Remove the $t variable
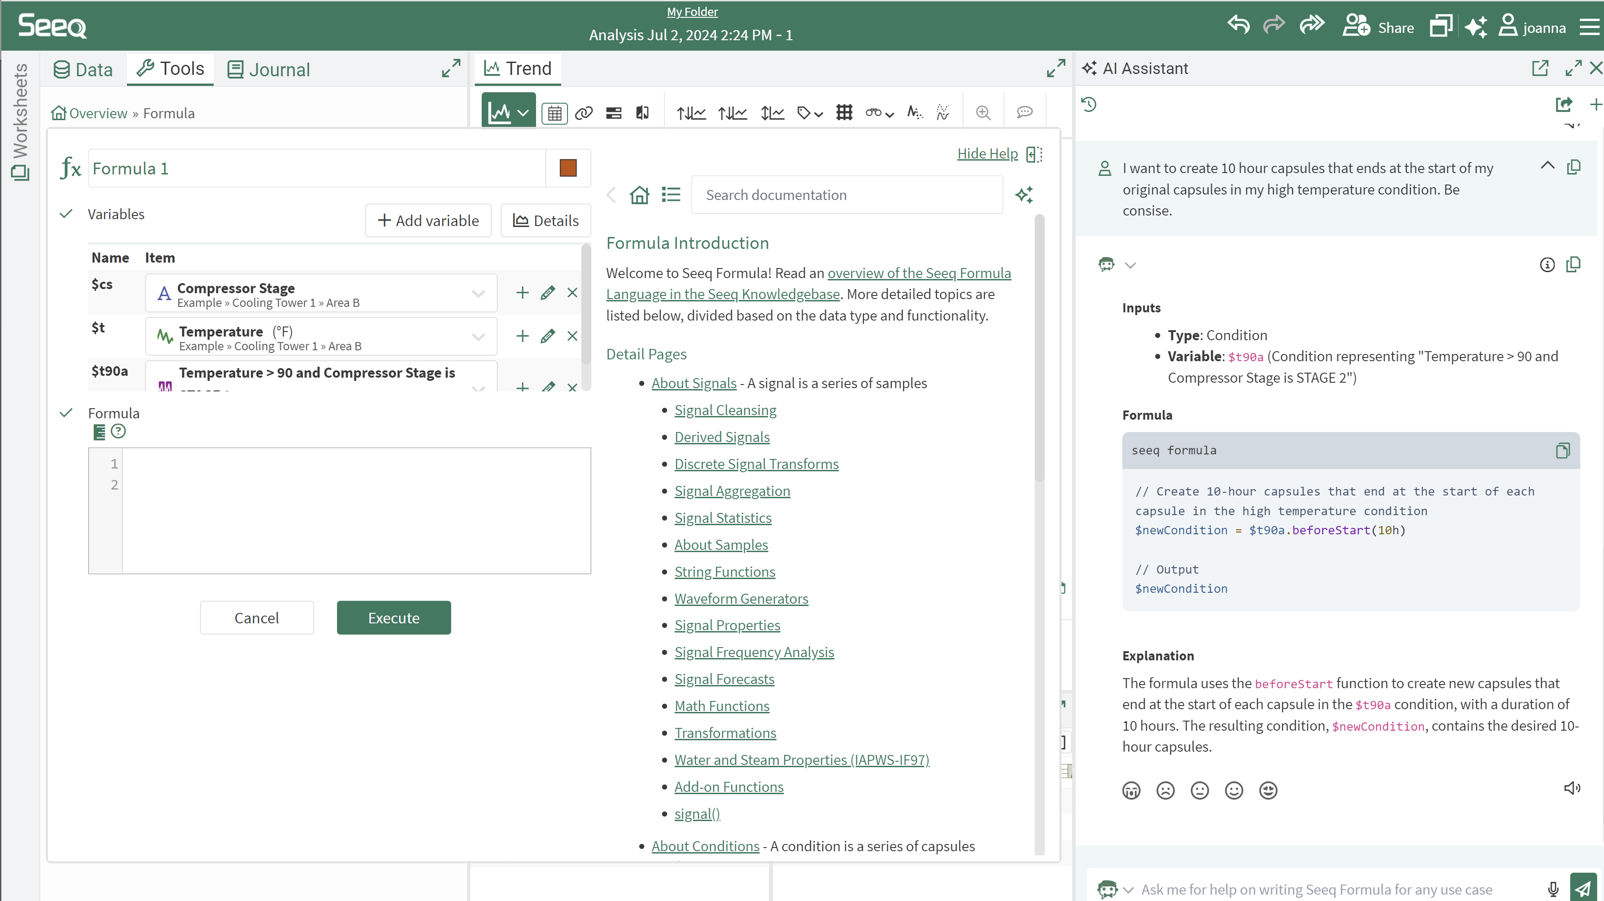 [572, 336]
